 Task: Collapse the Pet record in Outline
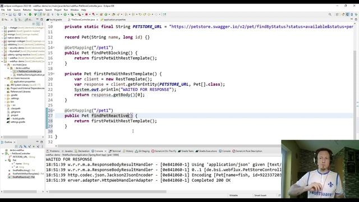click(x=6, y=160)
